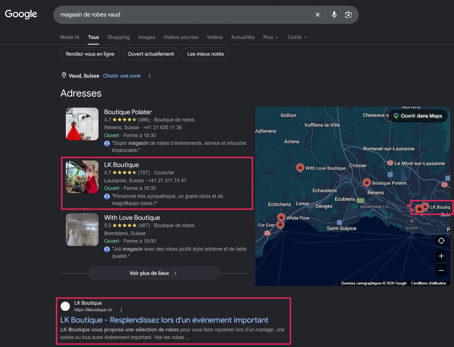Screen dimensions: 454x347
Task: Click the Choisir une zone link
Action: pos(122,76)
